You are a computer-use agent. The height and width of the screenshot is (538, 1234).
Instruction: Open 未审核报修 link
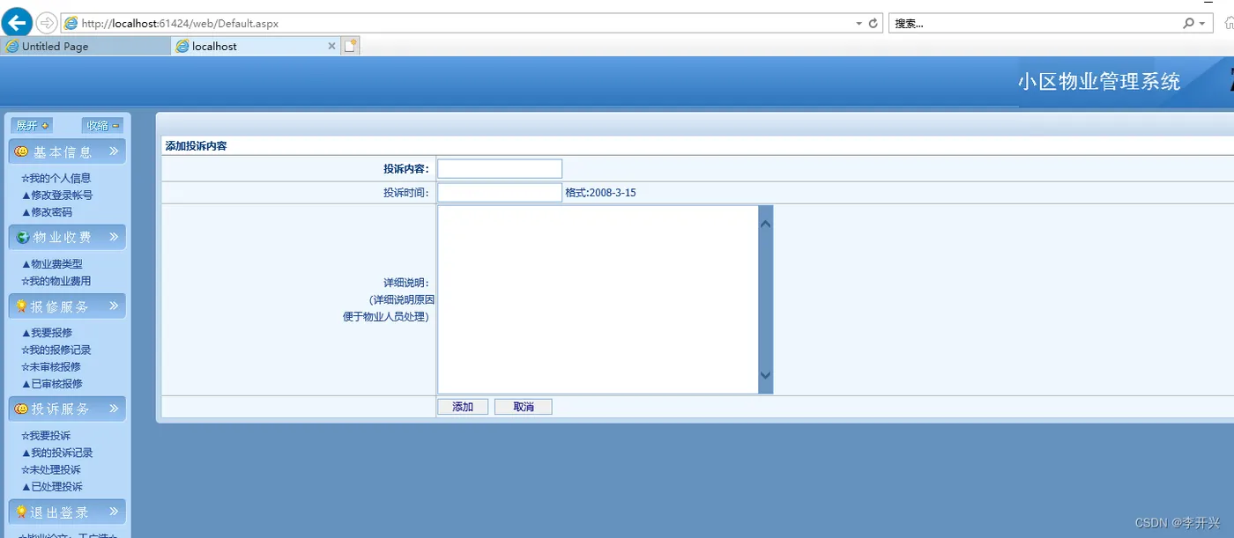point(51,366)
